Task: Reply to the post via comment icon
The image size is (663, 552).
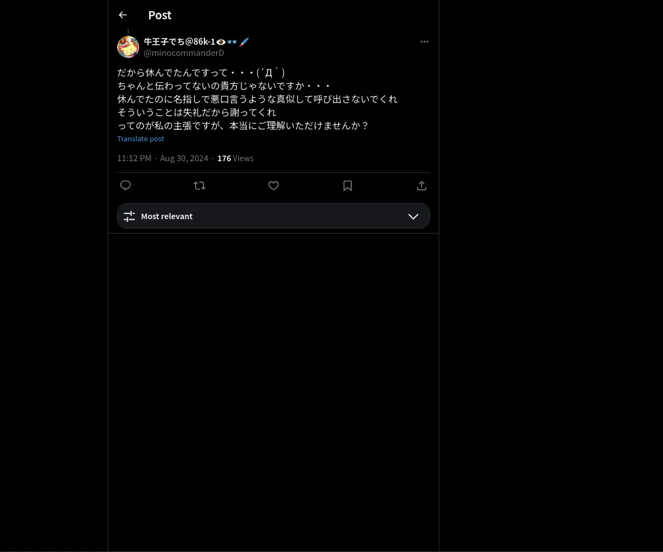Action: coord(125,185)
